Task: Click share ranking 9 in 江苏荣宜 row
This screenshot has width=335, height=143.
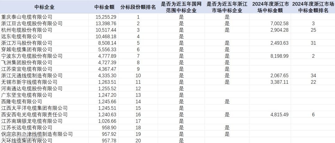Action: [138, 69]
